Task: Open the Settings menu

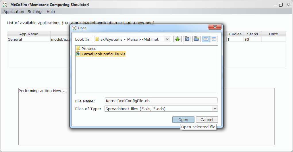Action: pos(36,11)
